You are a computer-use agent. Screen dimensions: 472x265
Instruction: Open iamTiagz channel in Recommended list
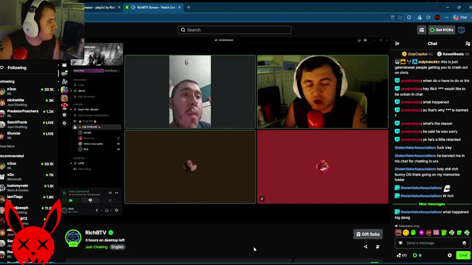coord(27,199)
